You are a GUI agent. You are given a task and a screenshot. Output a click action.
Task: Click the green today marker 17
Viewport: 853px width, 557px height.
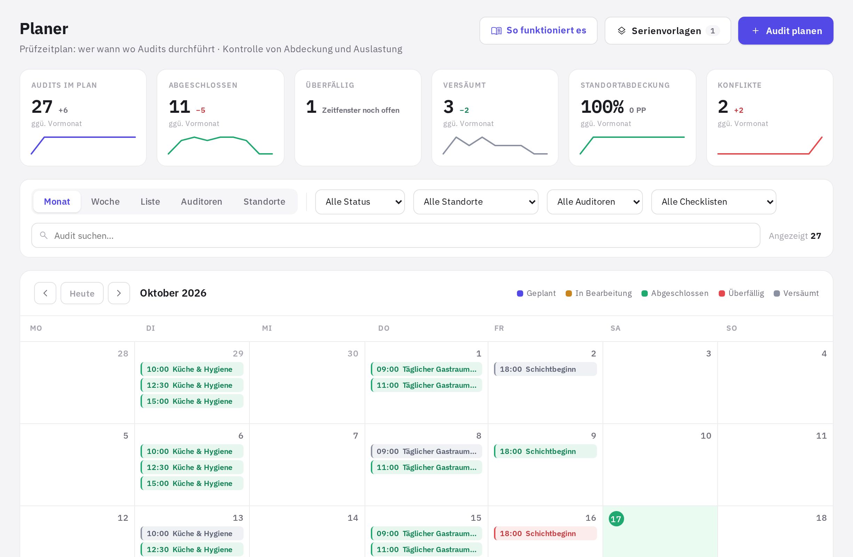(616, 519)
